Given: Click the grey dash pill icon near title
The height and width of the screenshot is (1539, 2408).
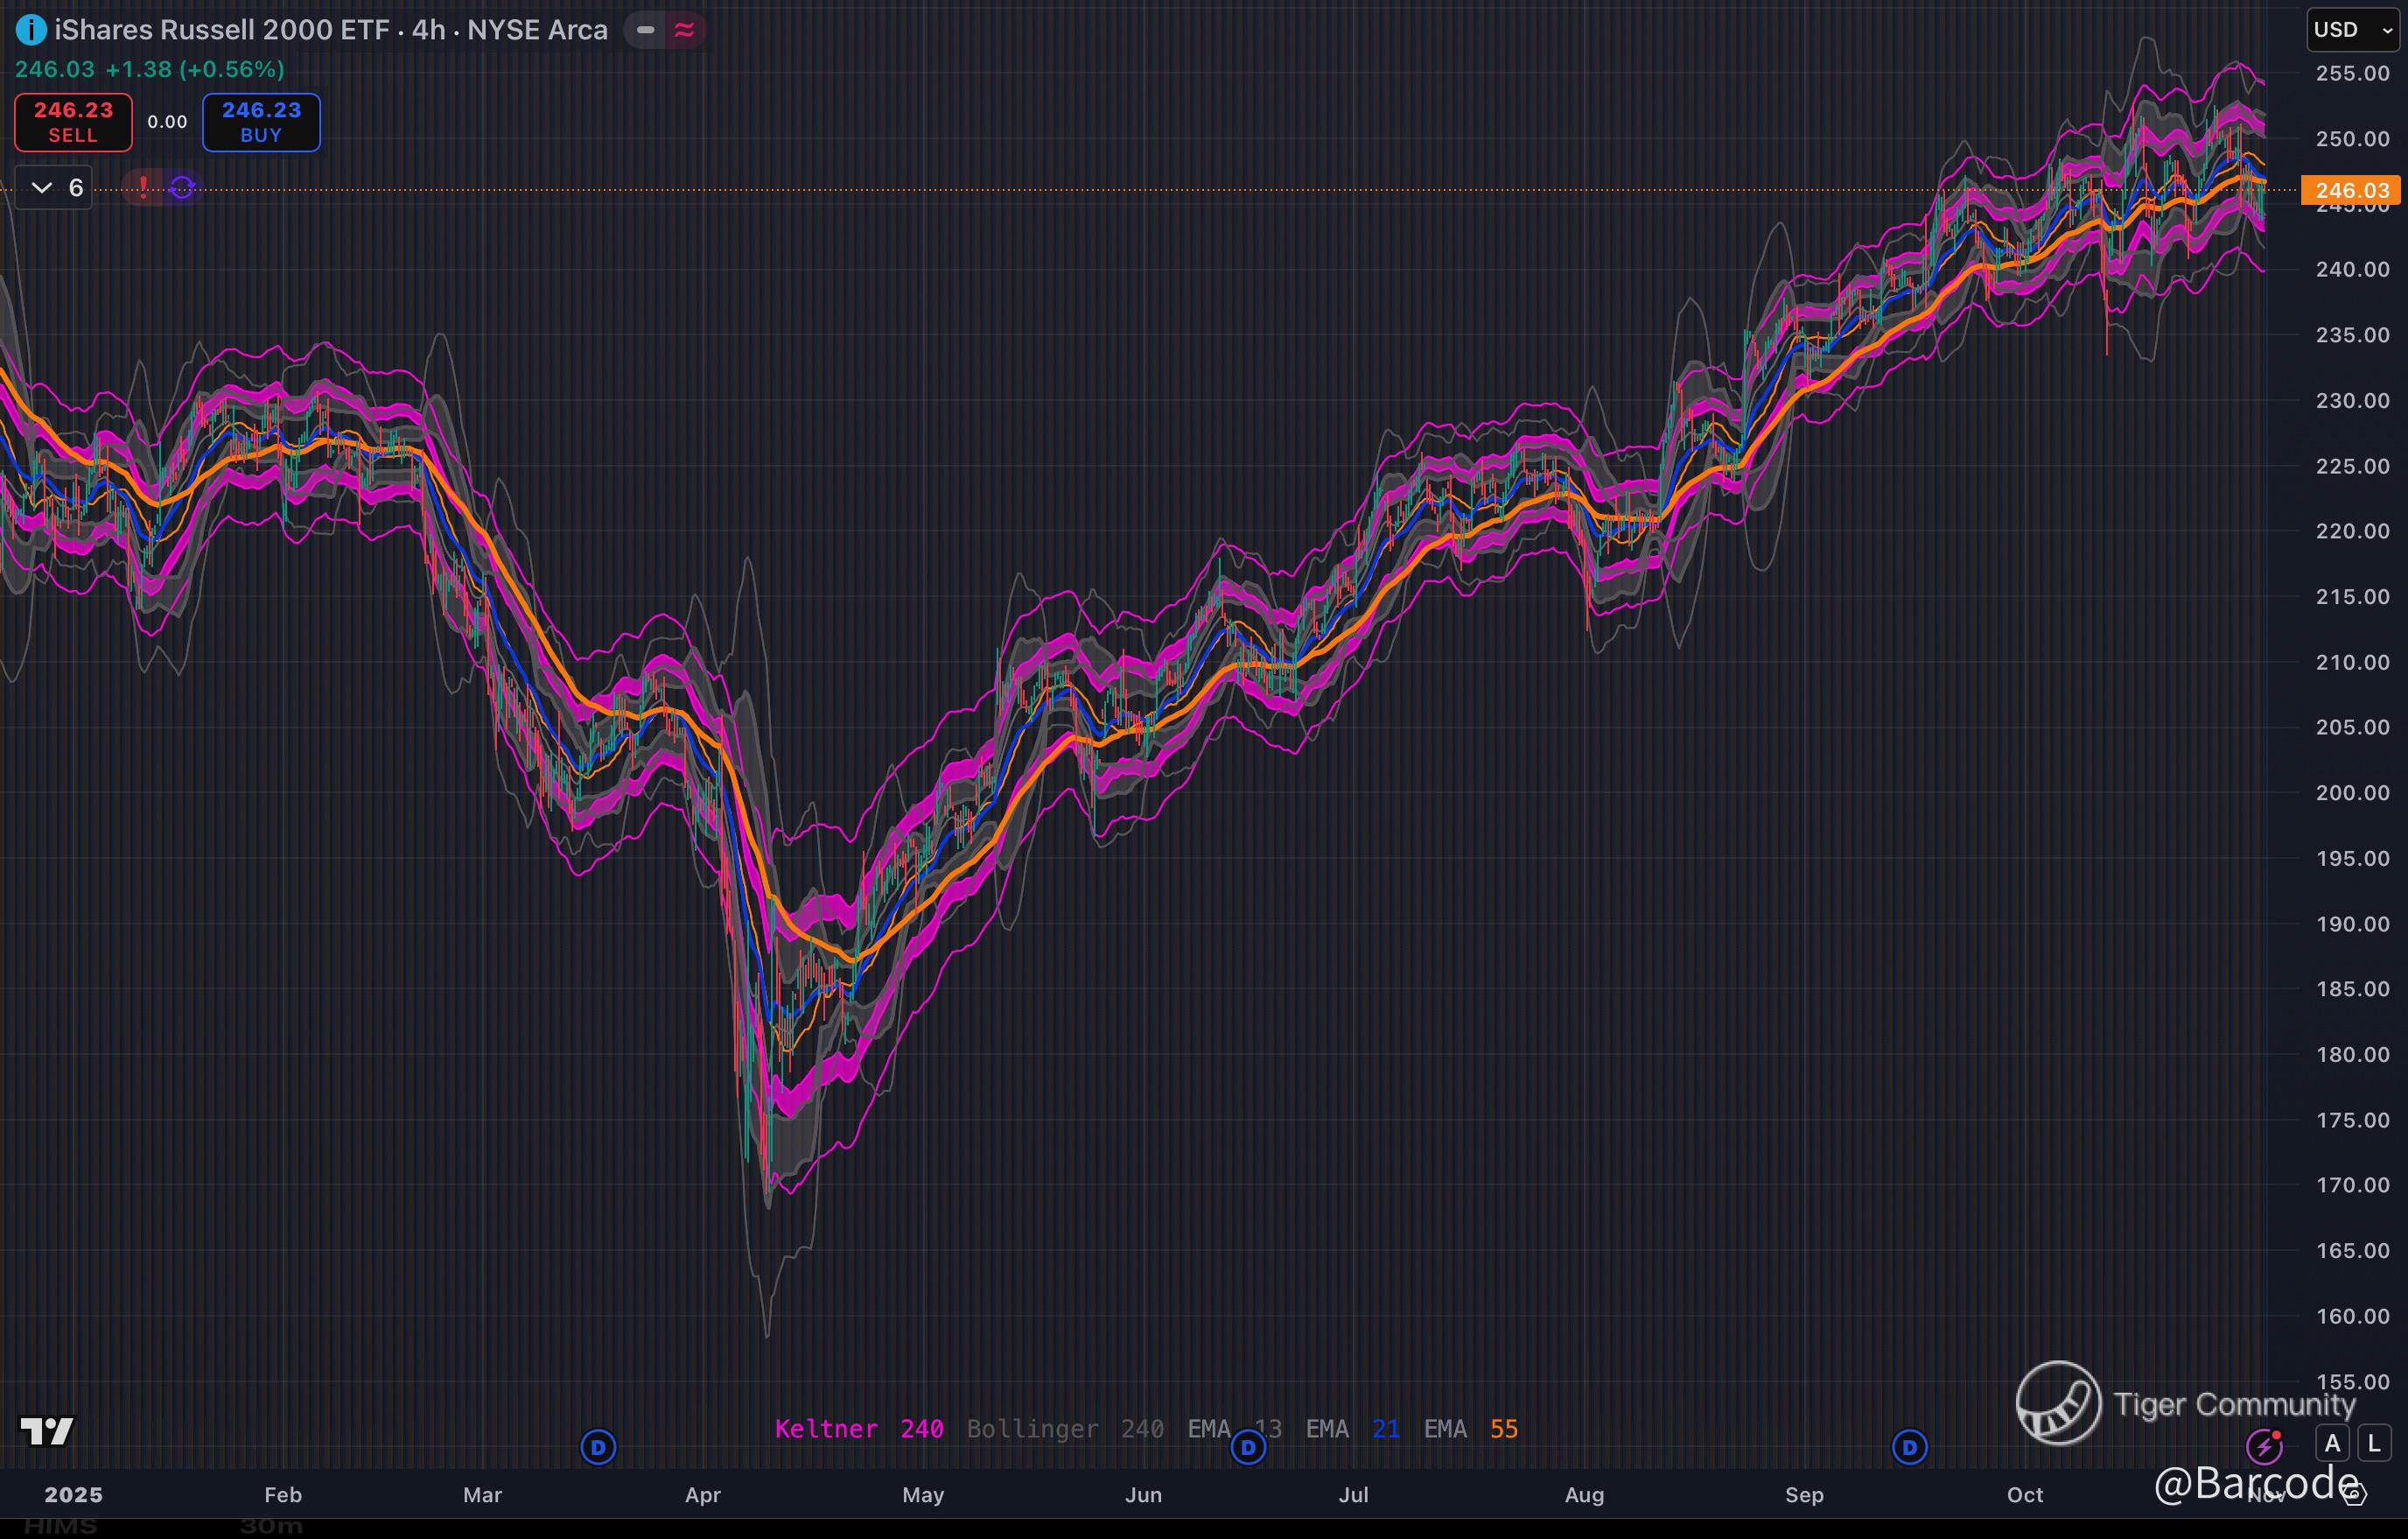Looking at the screenshot, I should tap(646, 30).
